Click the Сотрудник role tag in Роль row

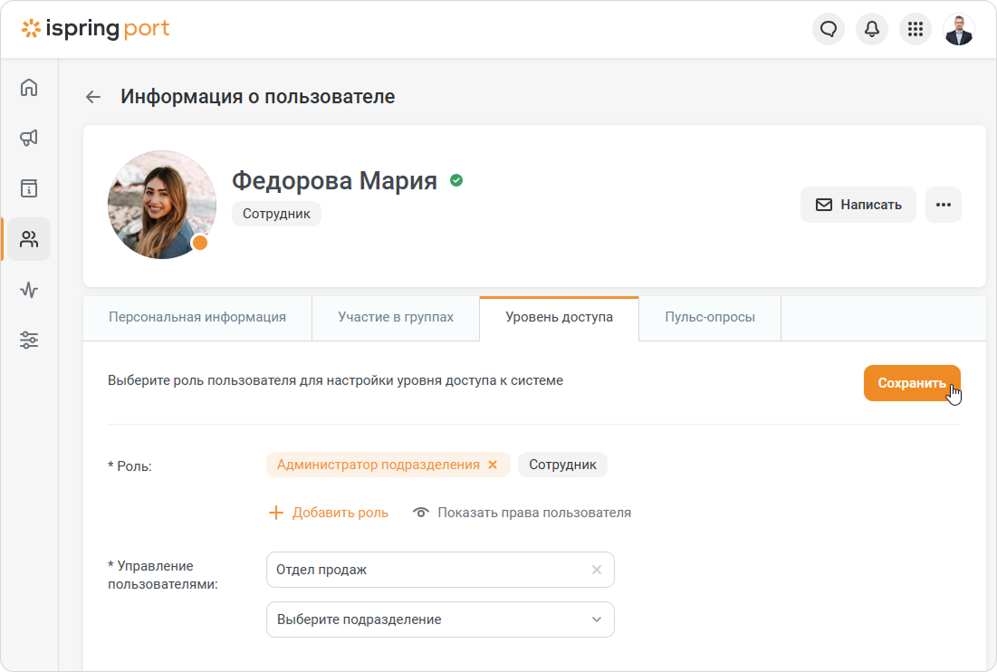coord(562,465)
